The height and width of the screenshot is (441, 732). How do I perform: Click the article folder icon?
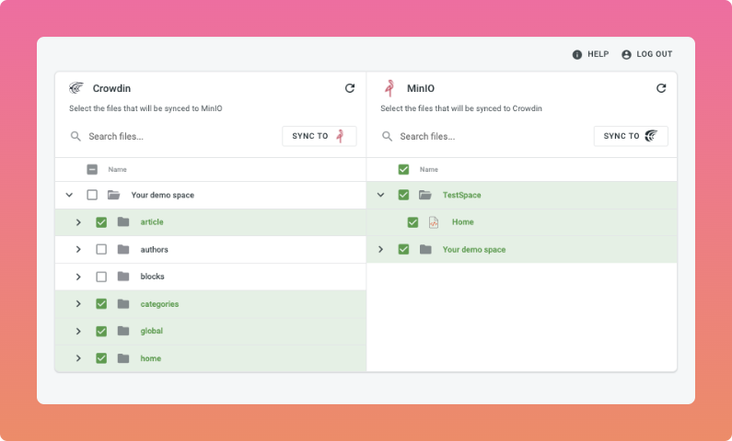(x=123, y=221)
